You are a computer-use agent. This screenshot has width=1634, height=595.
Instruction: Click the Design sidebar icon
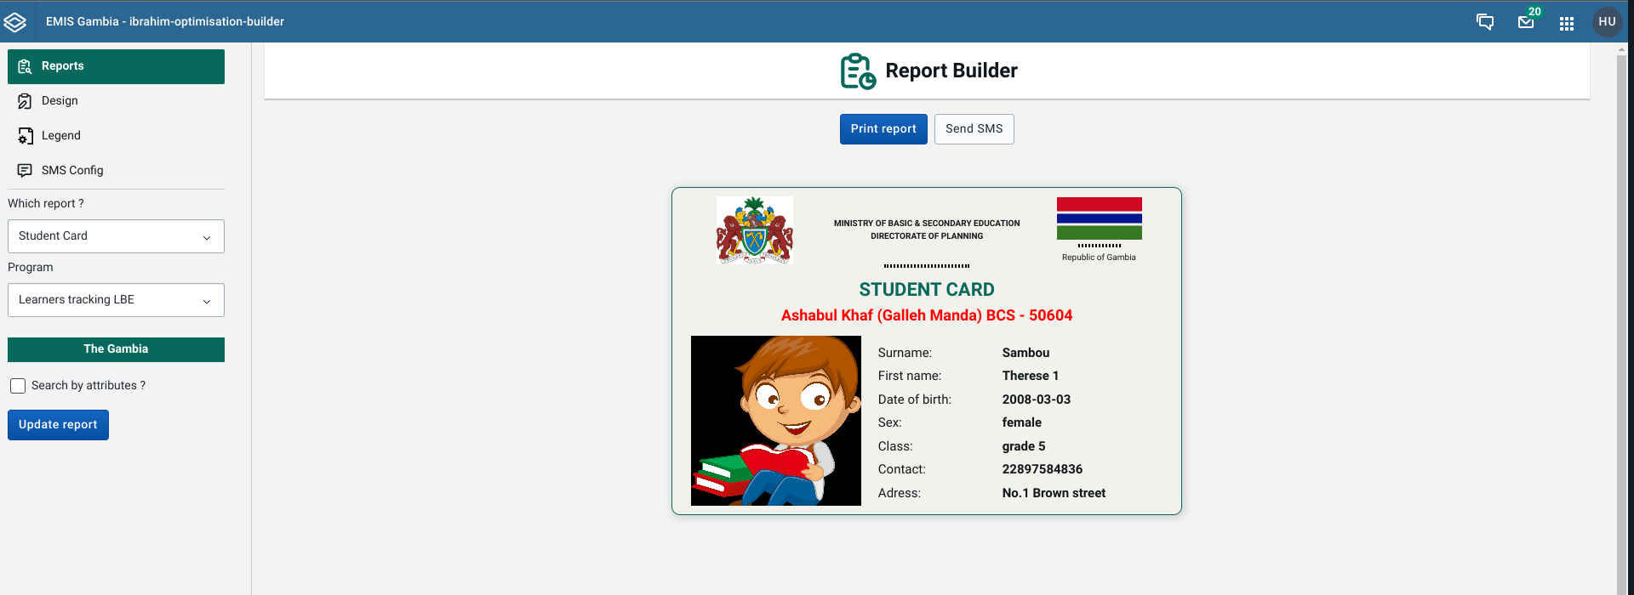[25, 101]
